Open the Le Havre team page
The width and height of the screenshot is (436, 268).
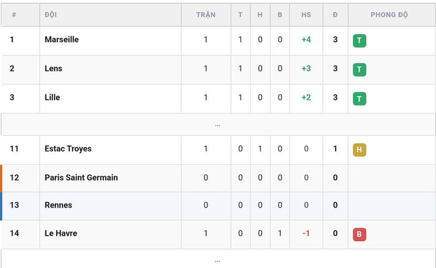pos(61,233)
